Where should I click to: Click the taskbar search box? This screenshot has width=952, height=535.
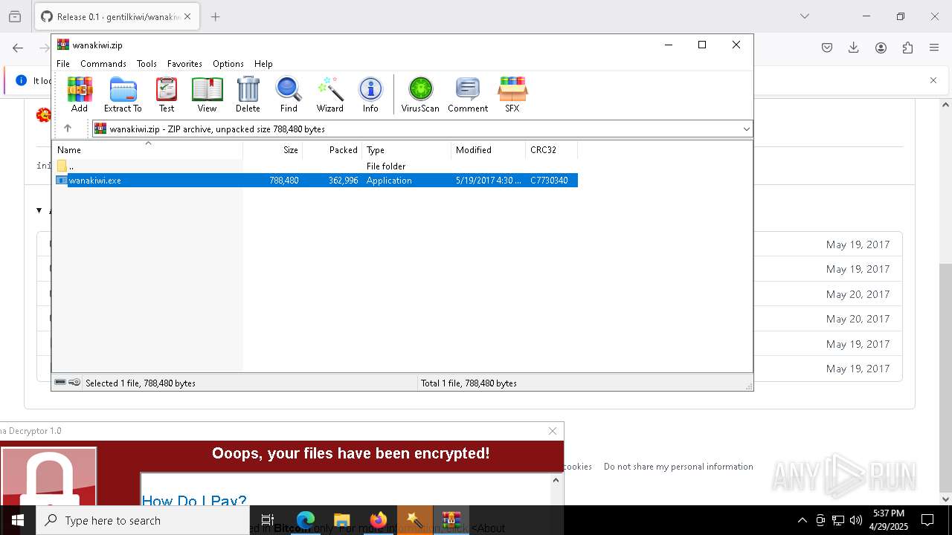coord(142,520)
